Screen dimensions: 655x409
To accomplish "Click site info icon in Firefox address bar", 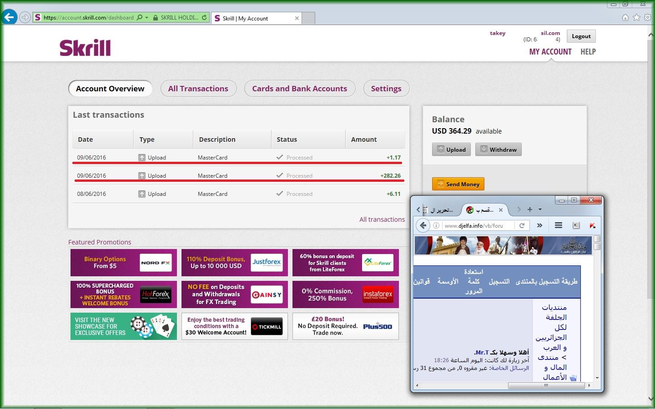I will click(x=436, y=225).
